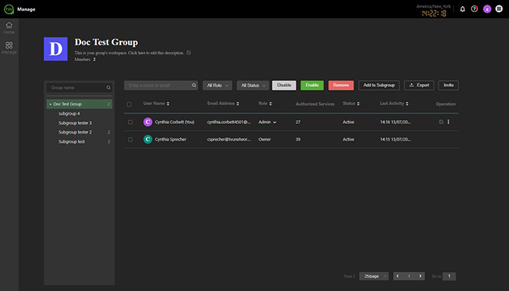509x291 pixels.
Task: Click the user search magnifier icon
Action: [x=194, y=85]
